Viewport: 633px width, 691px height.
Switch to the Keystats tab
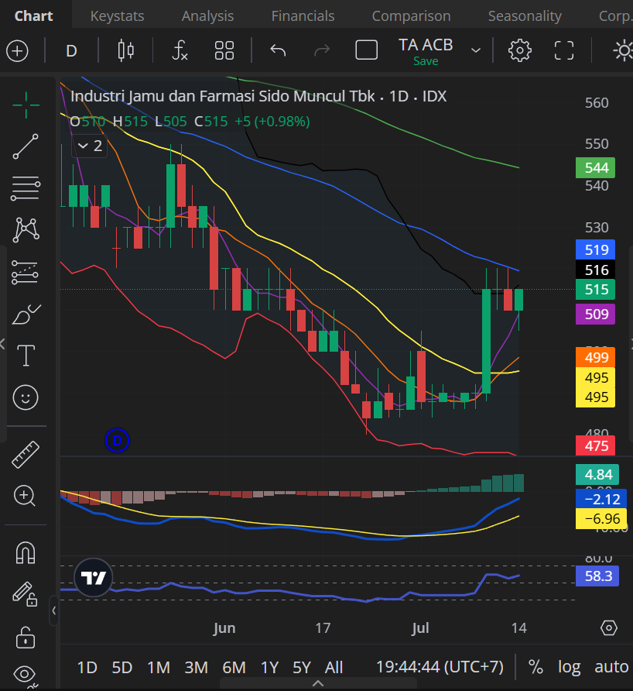coord(117,15)
